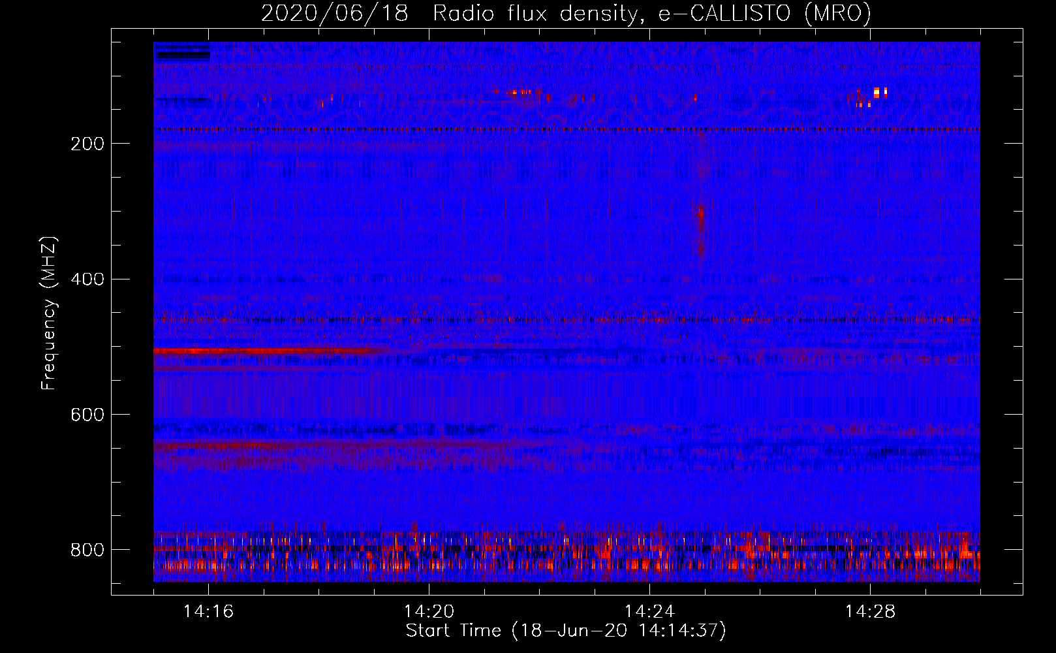Click the red vertical burst near 300 MHz
Screen dimensions: 1056x653
click(x=702, y=219)
